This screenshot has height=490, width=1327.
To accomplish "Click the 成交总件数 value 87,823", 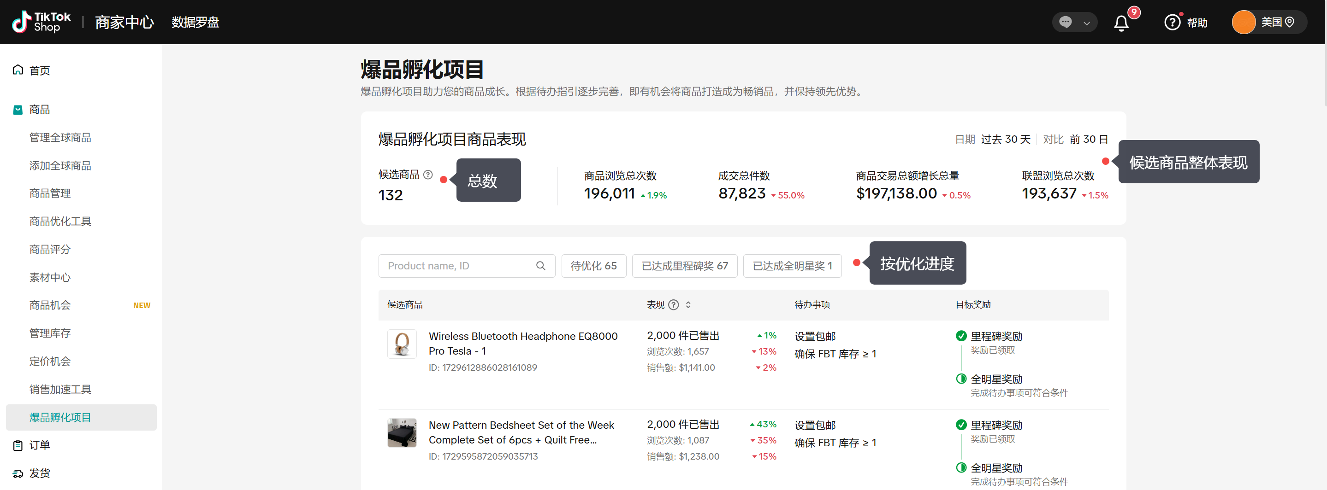I will (x=742, y=193).
